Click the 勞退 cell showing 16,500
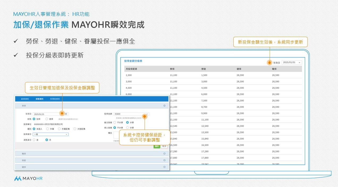The image size is (338, 187). click(x=205, y=145)
